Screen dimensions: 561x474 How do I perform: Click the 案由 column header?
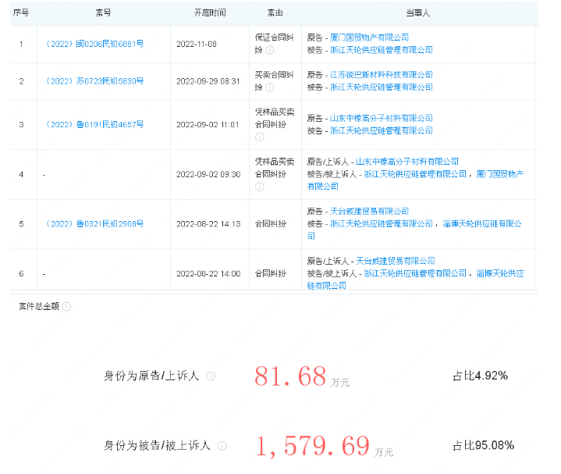(x=275, y=13)
